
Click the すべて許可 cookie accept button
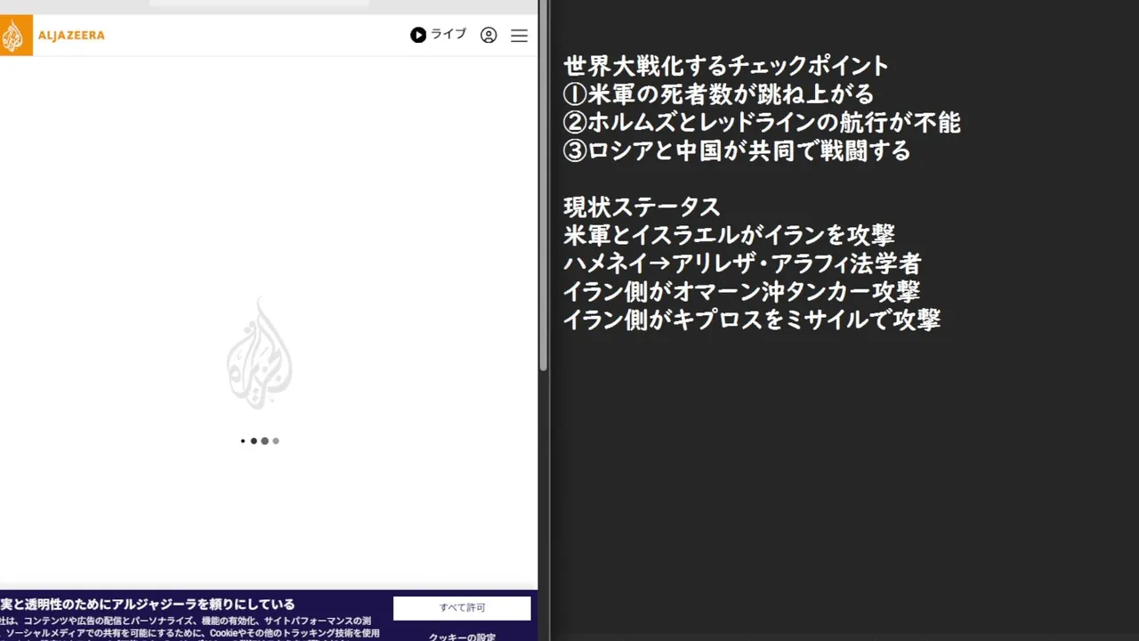[x=462, y=608]
